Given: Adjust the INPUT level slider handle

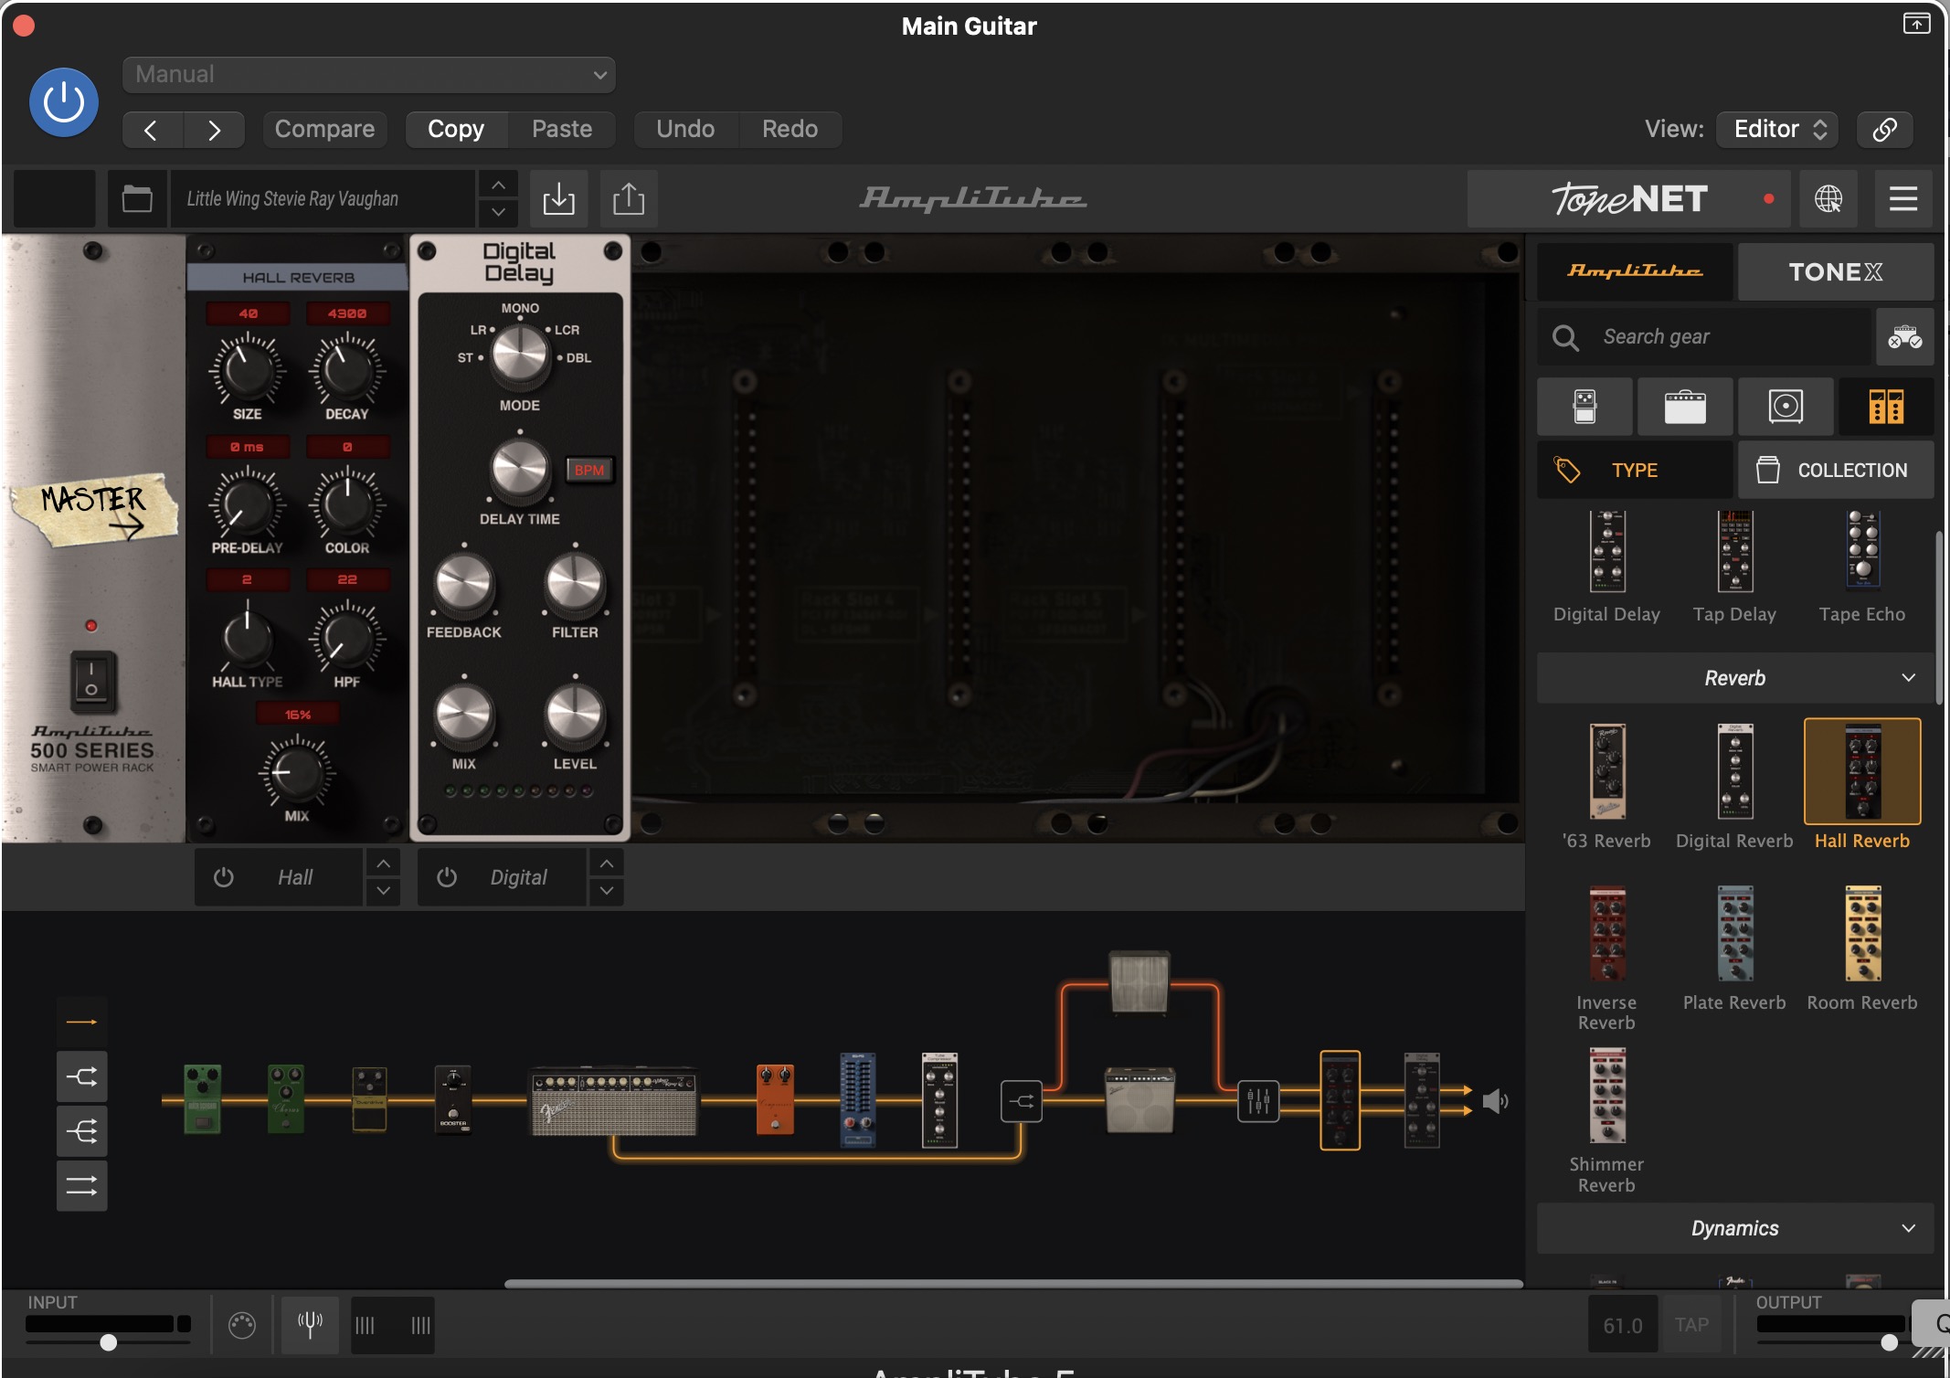Looking at the screenshot, I should (x=109, y=1341).
